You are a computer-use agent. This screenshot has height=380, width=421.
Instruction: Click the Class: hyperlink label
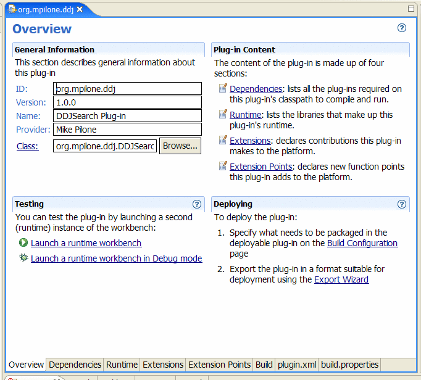tap(27, 146)
